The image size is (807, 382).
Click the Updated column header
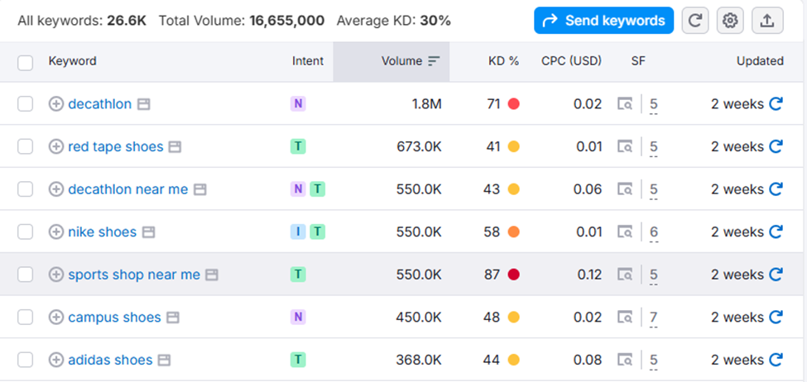point(760,61)
